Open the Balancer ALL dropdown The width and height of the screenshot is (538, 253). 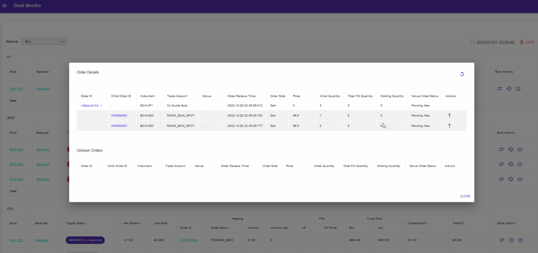point(44,42)
